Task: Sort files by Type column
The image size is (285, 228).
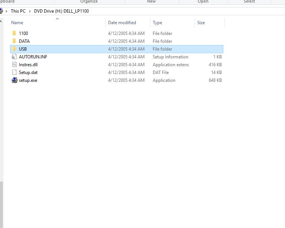Action: (x=157, y=23)
